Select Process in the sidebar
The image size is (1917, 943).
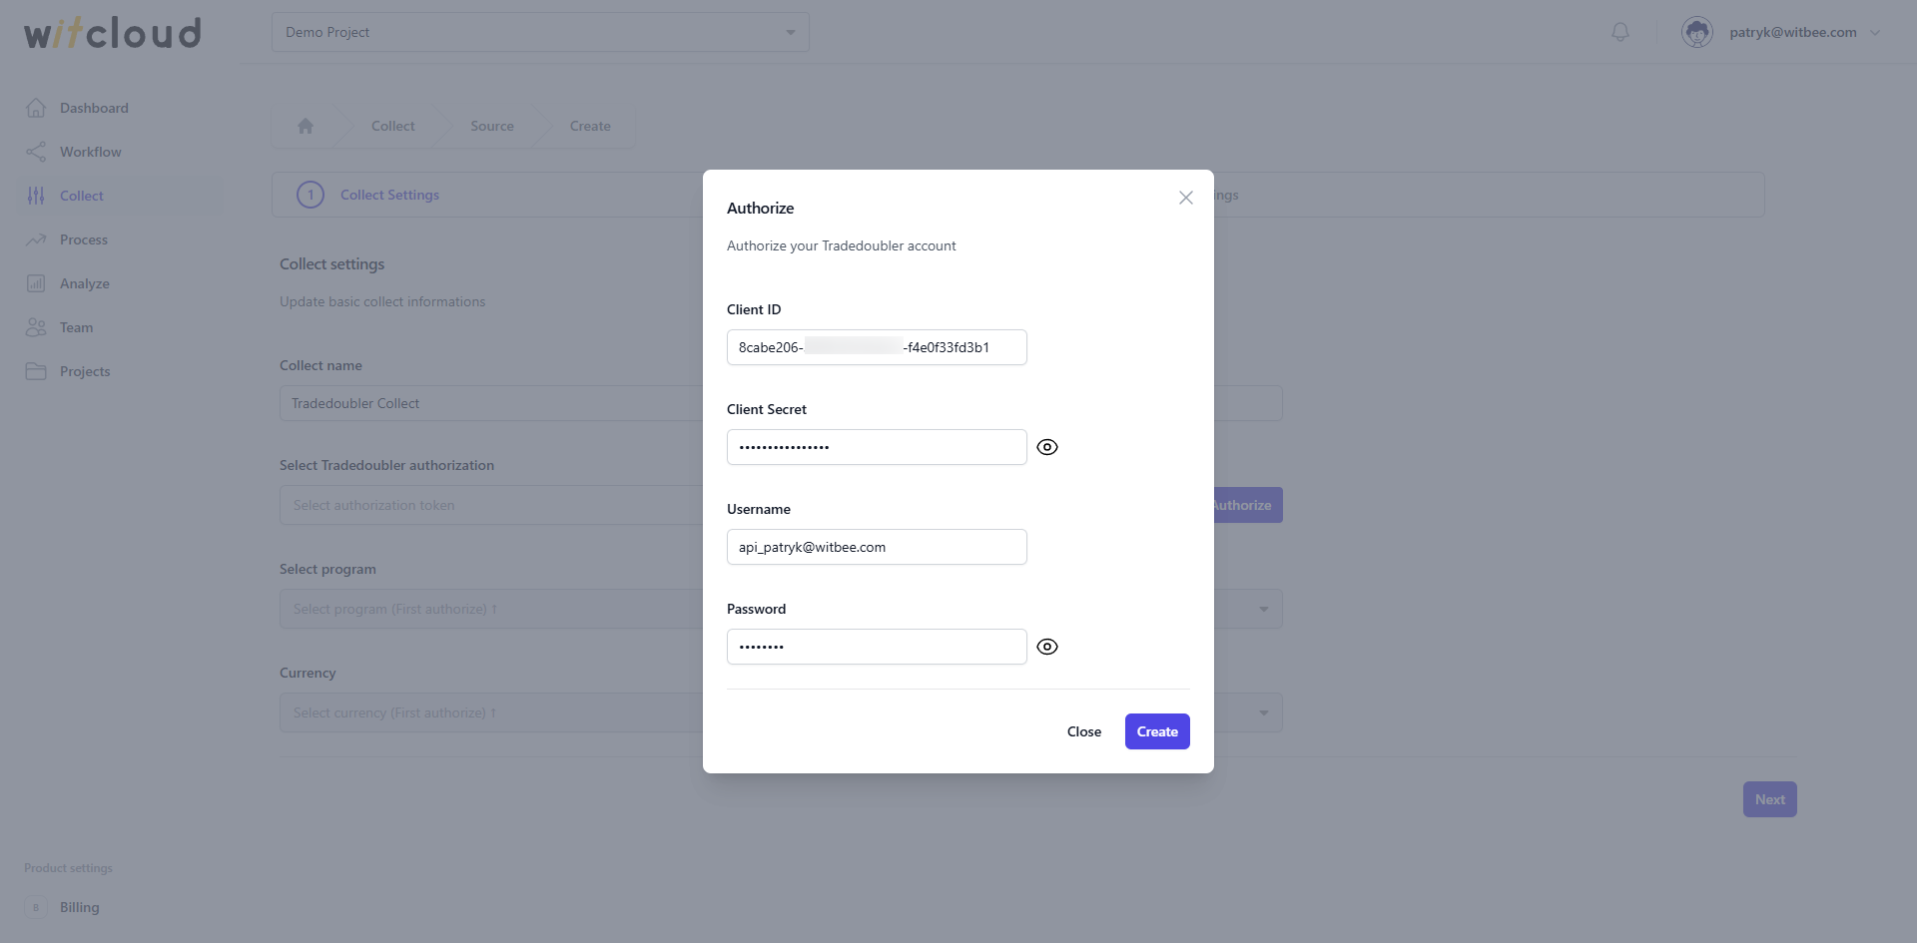[84, 239]
